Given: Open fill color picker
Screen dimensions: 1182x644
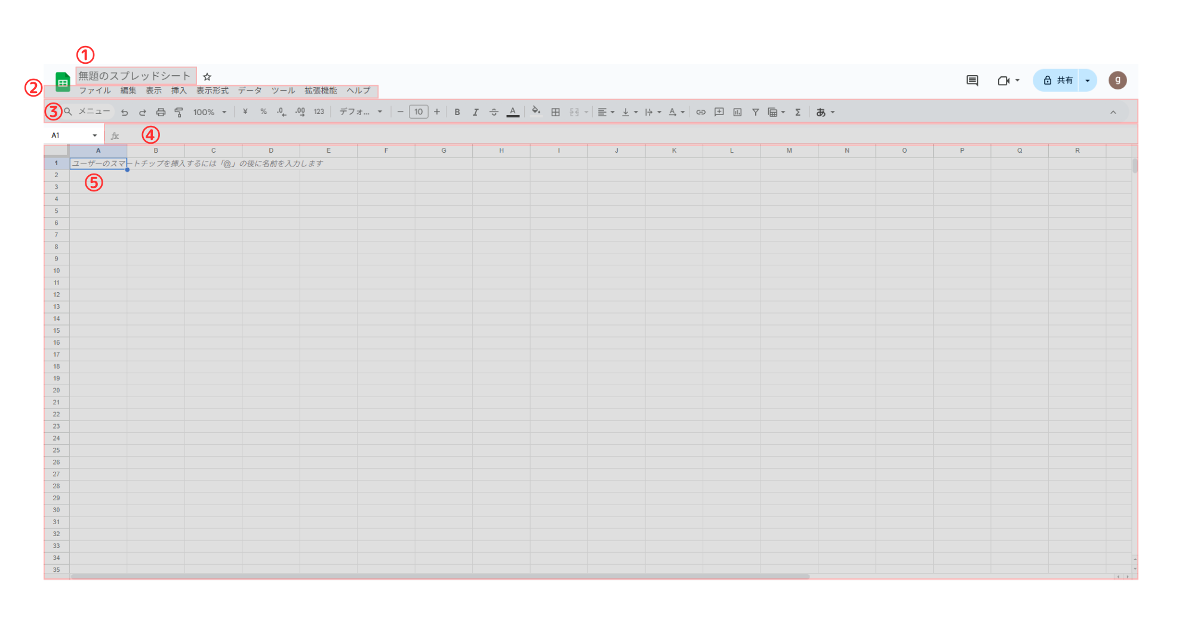Looking at the screenshot, I should [x=536, y=111].
